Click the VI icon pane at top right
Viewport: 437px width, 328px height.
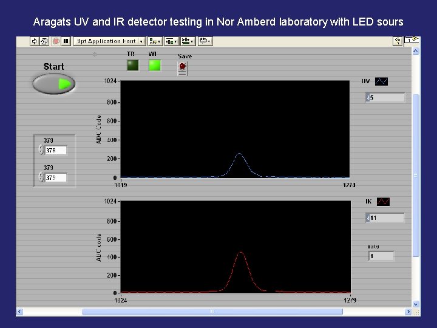(412, 41)
